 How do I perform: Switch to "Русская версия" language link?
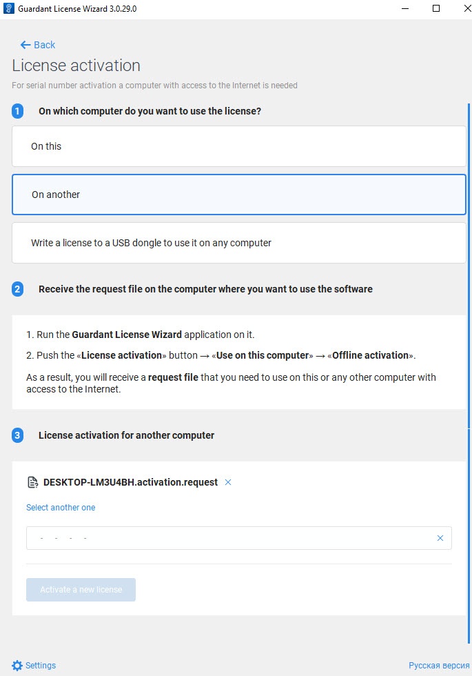[x=439, y=666]
